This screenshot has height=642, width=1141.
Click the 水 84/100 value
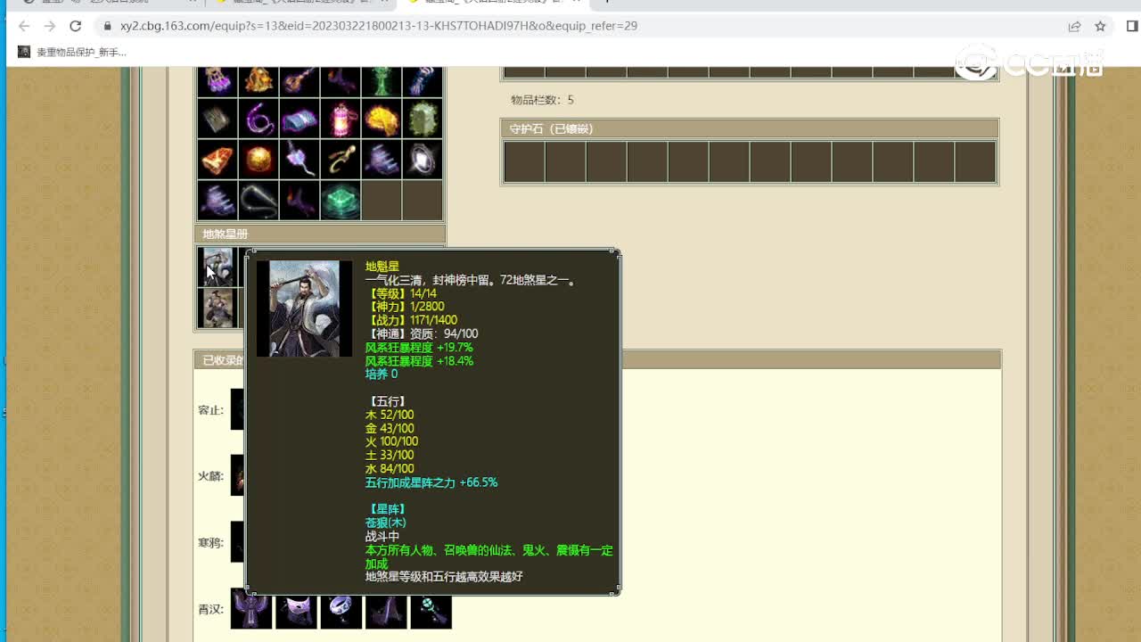tap(390, 469)
